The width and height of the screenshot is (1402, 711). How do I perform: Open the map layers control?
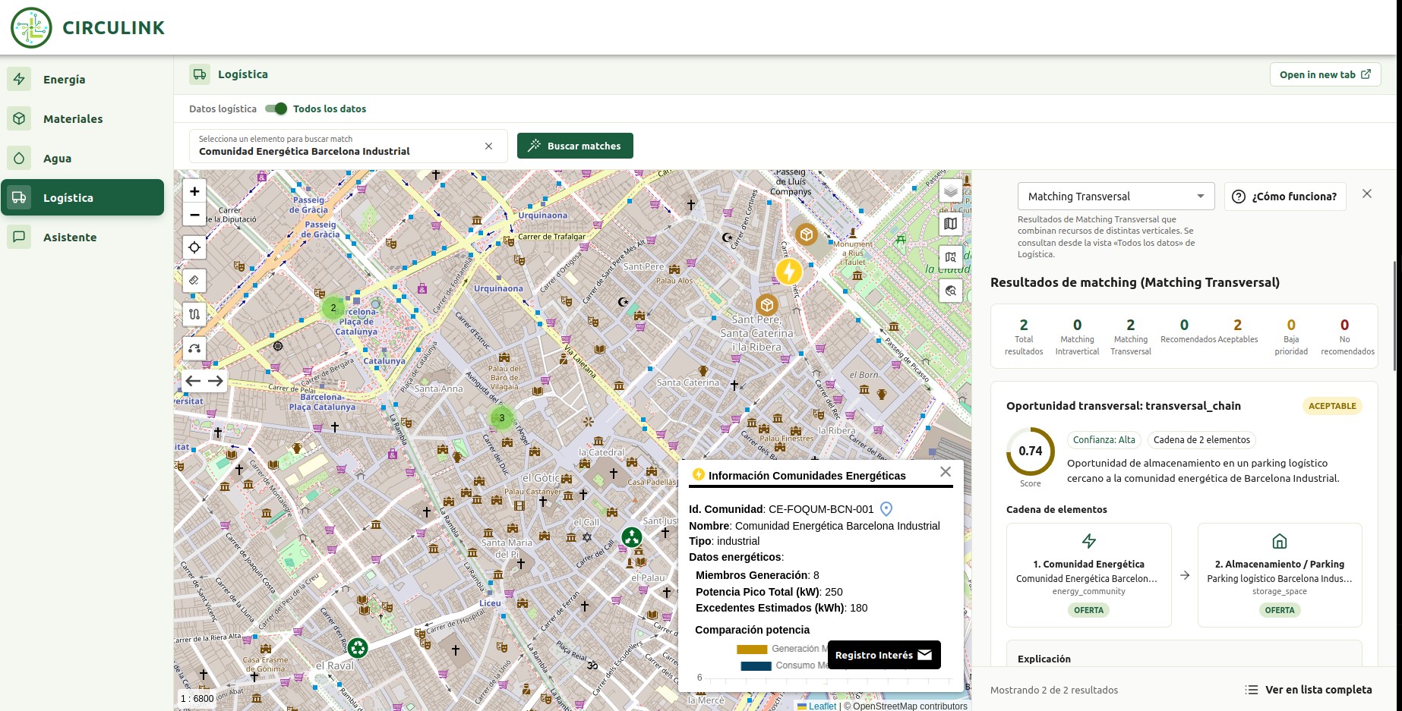click(x=951, y=190)
